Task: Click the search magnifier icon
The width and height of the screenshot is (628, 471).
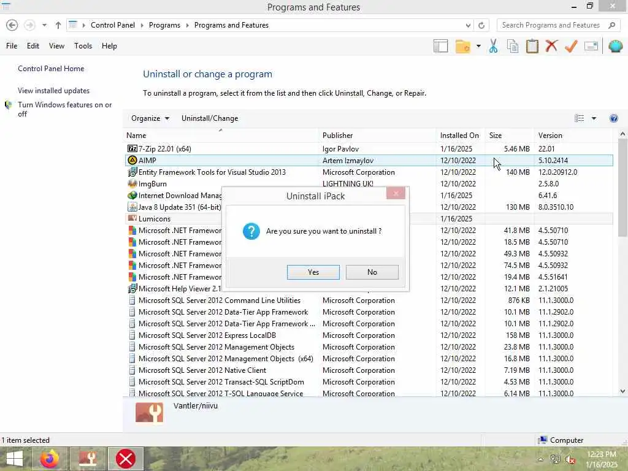Action: tap(611, 25)
